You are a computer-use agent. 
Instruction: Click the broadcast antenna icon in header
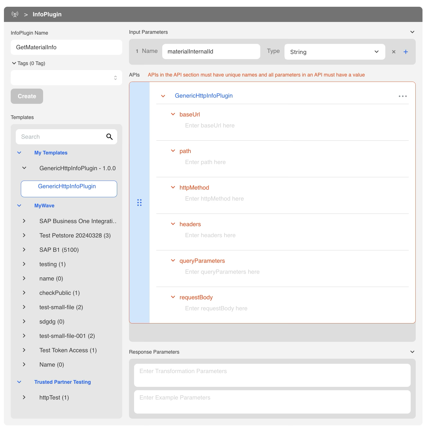[x=15, y=14]
